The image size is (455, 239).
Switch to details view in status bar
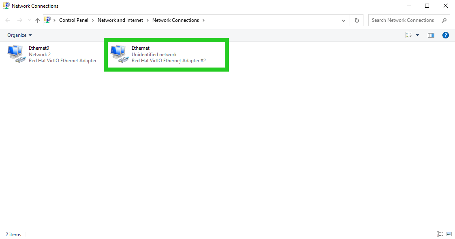click(440, 234)
